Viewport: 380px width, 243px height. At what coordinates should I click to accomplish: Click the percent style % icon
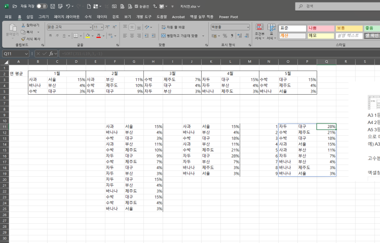tap(224, 36)
